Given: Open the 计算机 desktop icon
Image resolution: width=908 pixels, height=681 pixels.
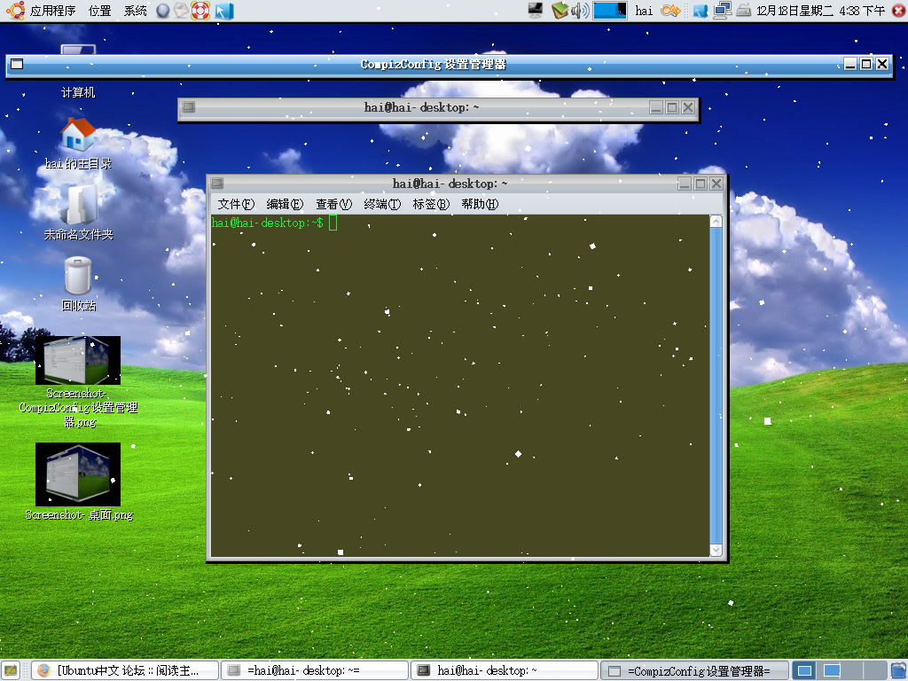Looking at the screenshot, I should click(x=78, y=73).
